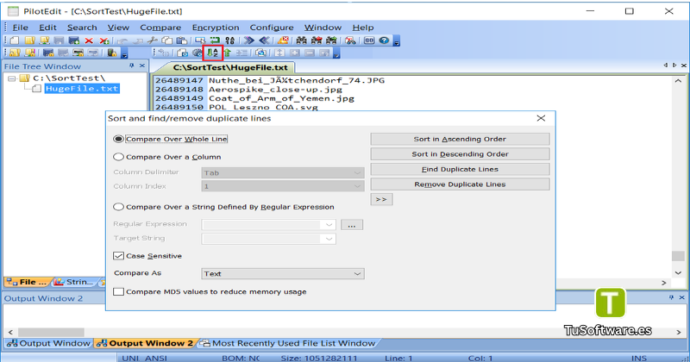Expand the main toolbar overflow arrow

pyautogui.click(x=397, y=41)
